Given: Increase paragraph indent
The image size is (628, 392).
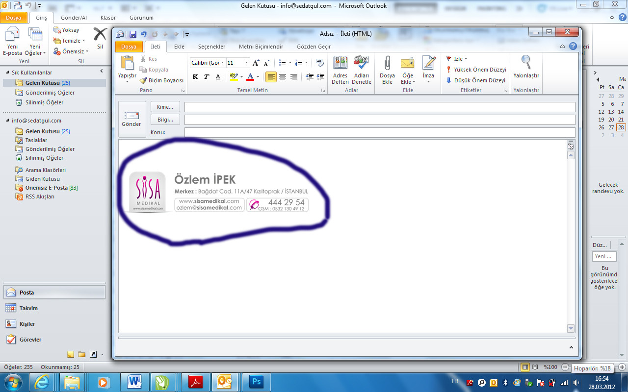Looking at the screenshot, I should click(x=320, y=76).
